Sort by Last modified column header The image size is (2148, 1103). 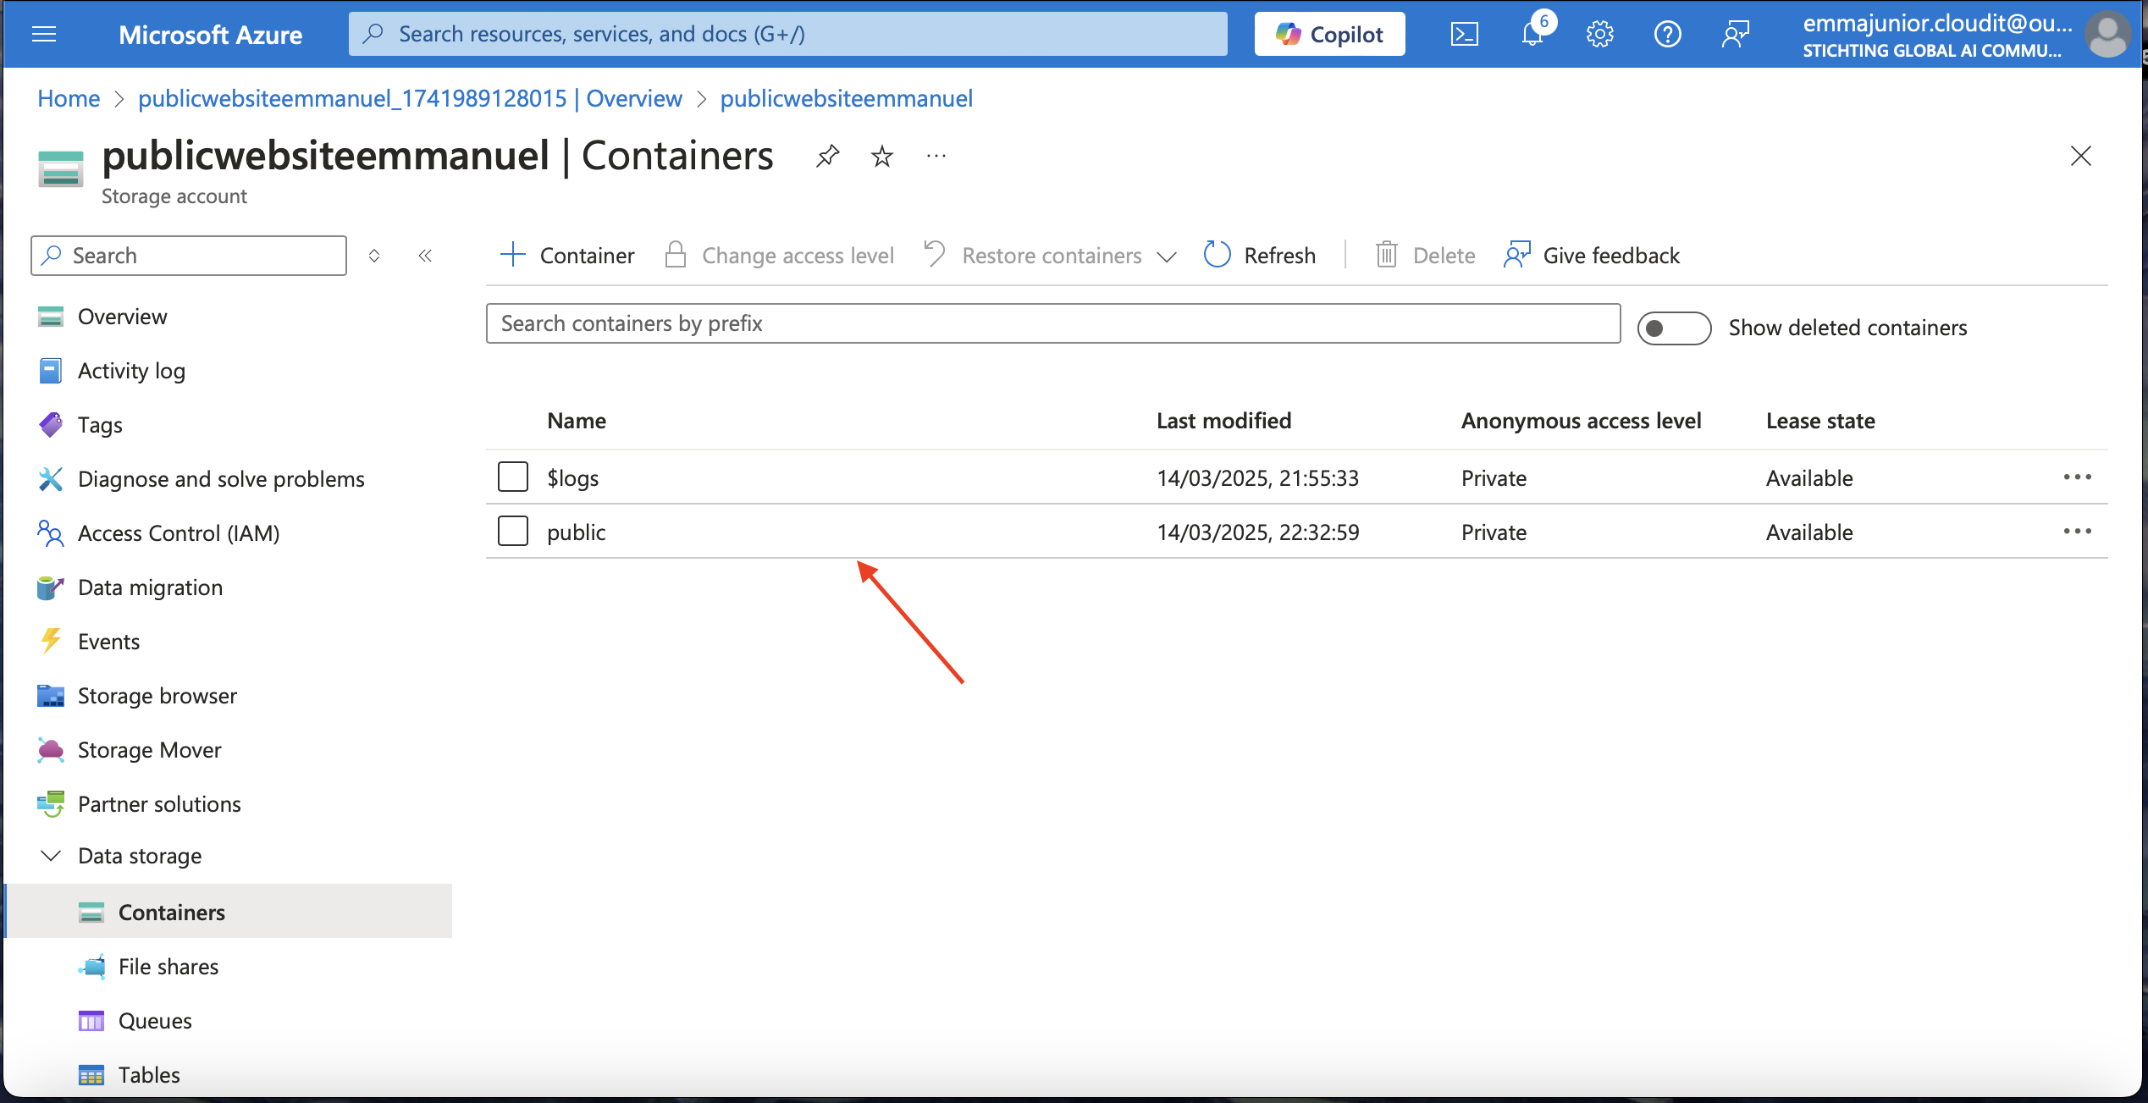click(1223, 421)
